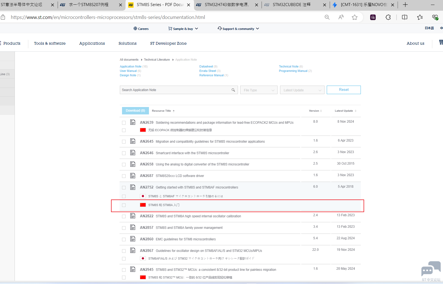Click the purple extension icon in toolbar
This screenshot has width=443, height=284.
tap(373, 17)
